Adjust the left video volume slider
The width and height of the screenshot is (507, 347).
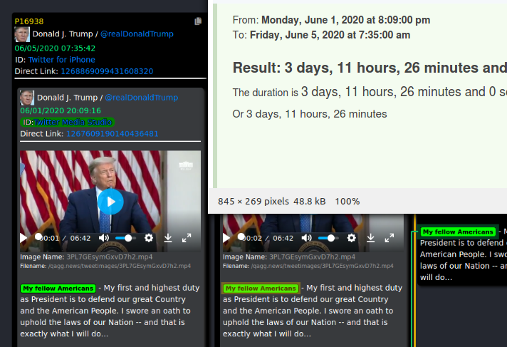124,238
